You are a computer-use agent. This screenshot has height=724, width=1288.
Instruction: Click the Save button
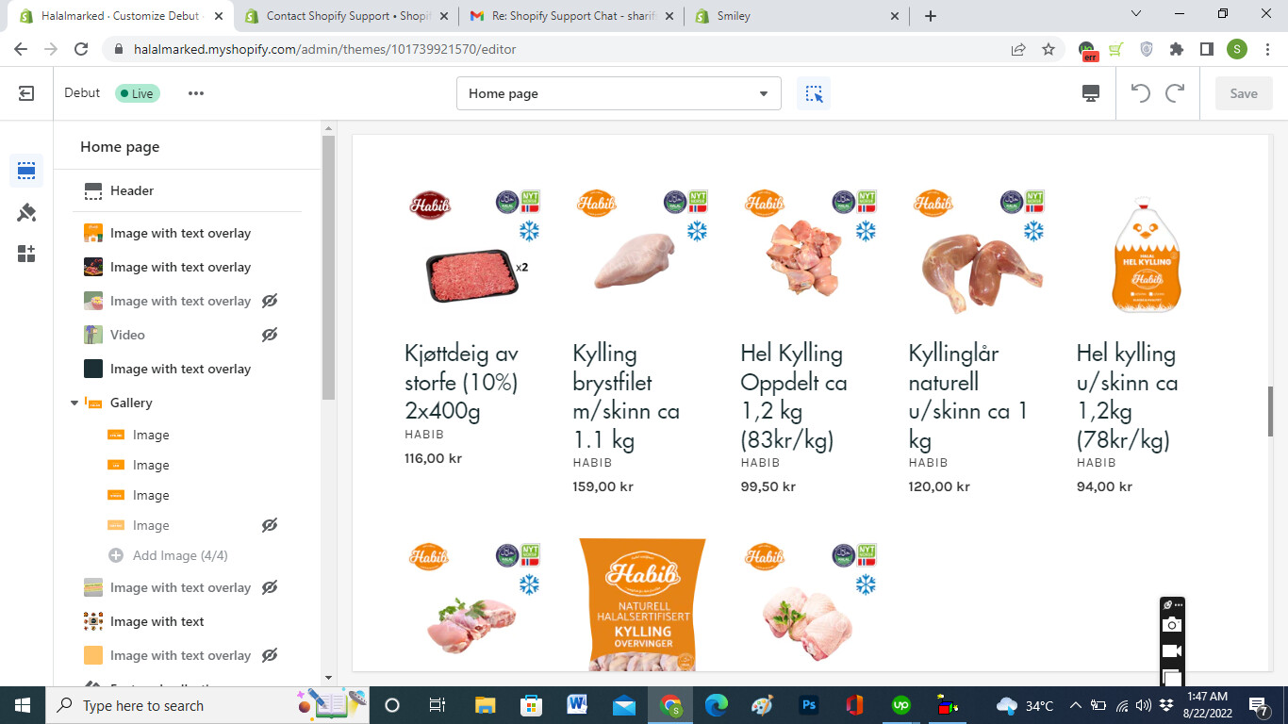pos(1244,93)
